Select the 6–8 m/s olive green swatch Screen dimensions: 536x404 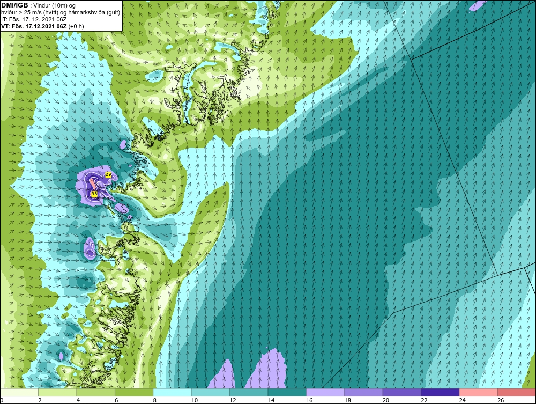pyautogui.click(x=134, y=392)
